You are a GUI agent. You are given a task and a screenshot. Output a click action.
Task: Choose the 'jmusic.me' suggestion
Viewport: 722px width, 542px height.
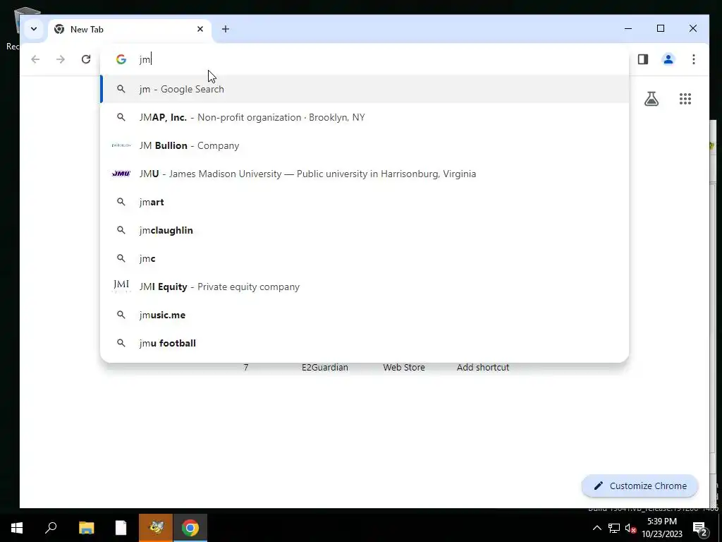365,315
